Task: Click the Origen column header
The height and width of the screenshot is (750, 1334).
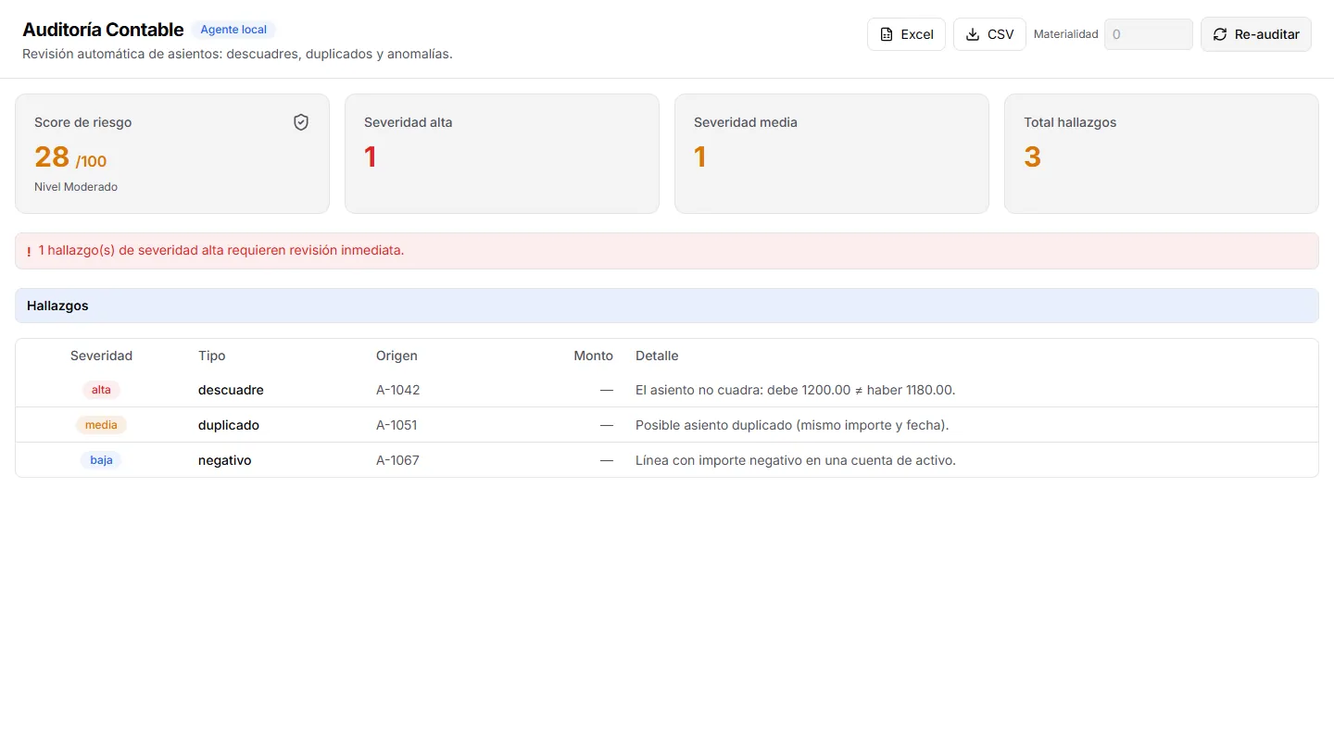Action: point(396,356)
